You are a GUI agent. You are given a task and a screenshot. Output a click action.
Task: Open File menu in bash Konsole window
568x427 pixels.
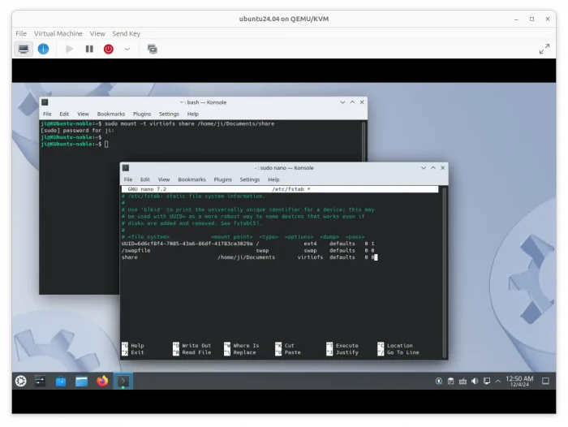(47, 114)
